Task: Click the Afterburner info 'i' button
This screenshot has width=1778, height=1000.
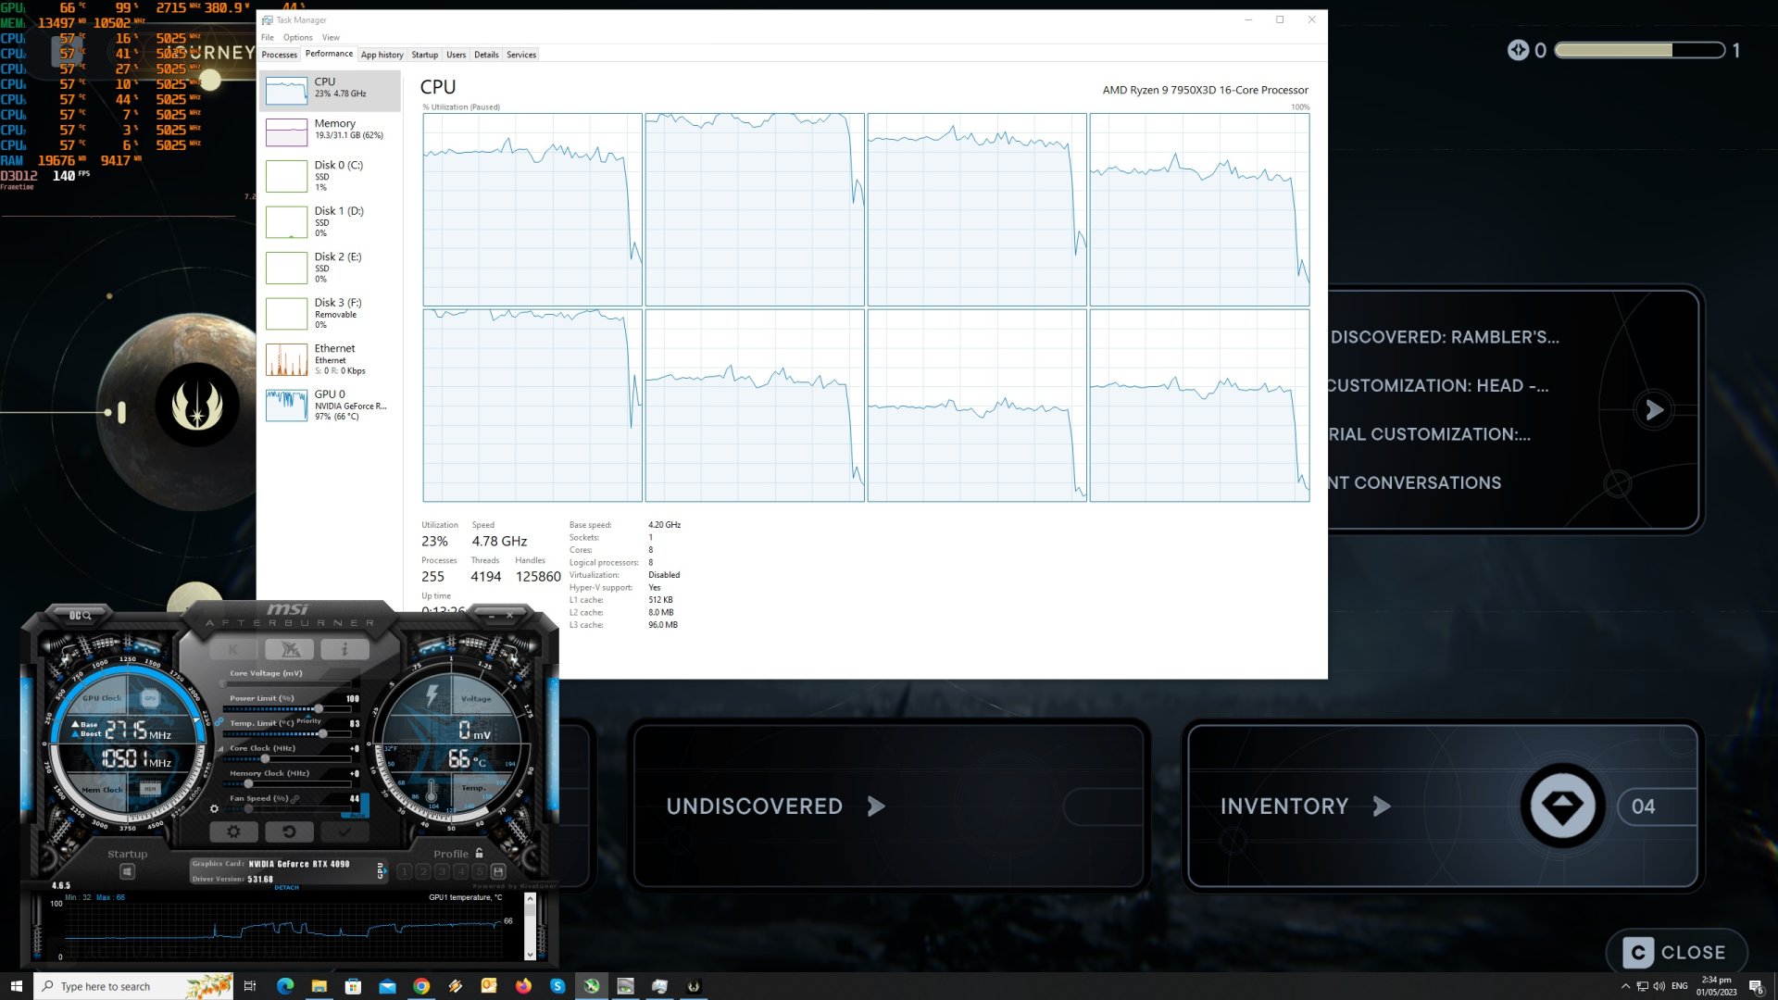Action: pos(344,649)
